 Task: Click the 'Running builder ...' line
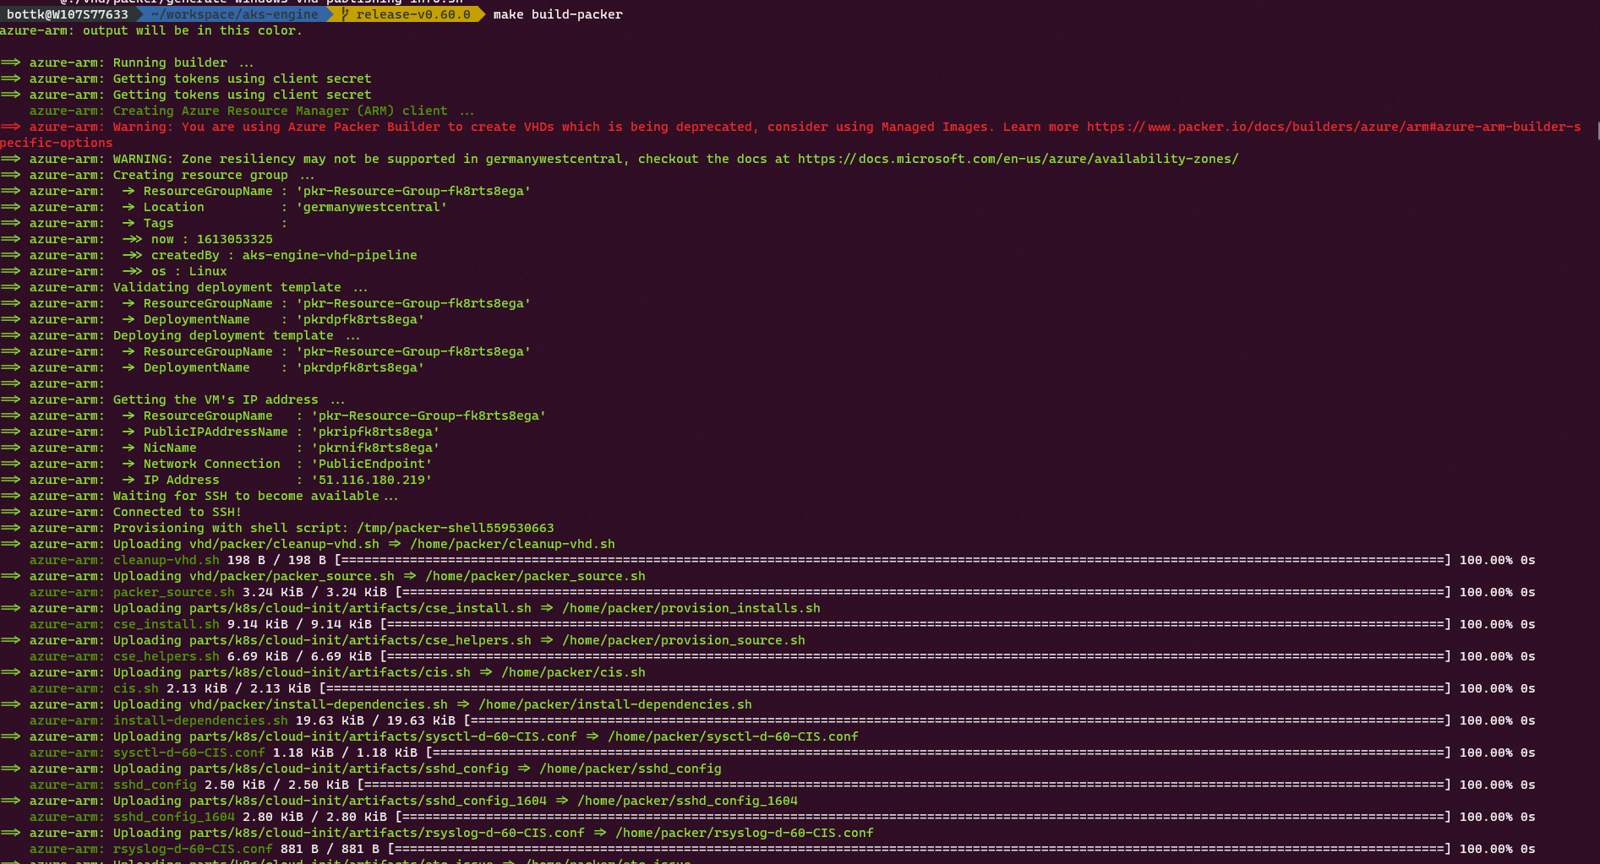pos(183,62)
